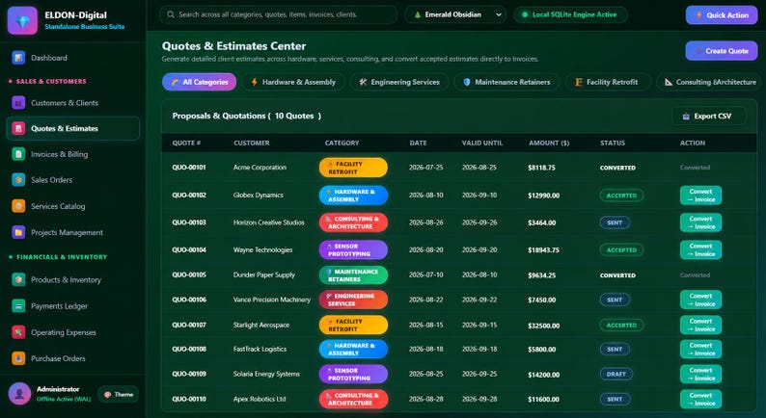The height and width of the screenshot is (418, 766).
Task: Click the rainbow icon on All Categories tab
Action: pyautogui.click(x=175, y=82)
